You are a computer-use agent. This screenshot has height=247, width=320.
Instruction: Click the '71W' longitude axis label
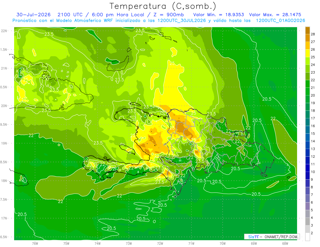(x=191, y=243)
